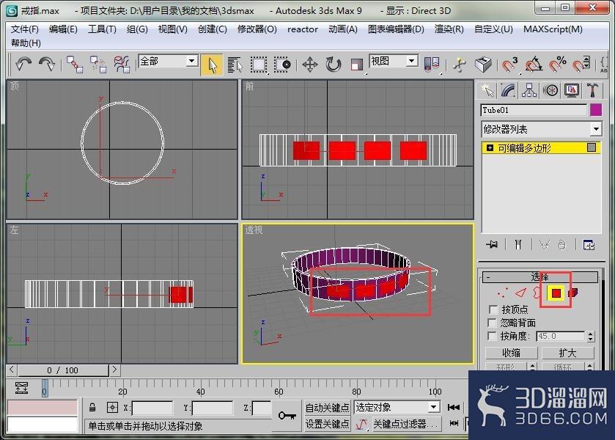This screenshot has width=615, height=440.
Task: Open the Utilities hammer panel tab
Action: coord(593,91)
